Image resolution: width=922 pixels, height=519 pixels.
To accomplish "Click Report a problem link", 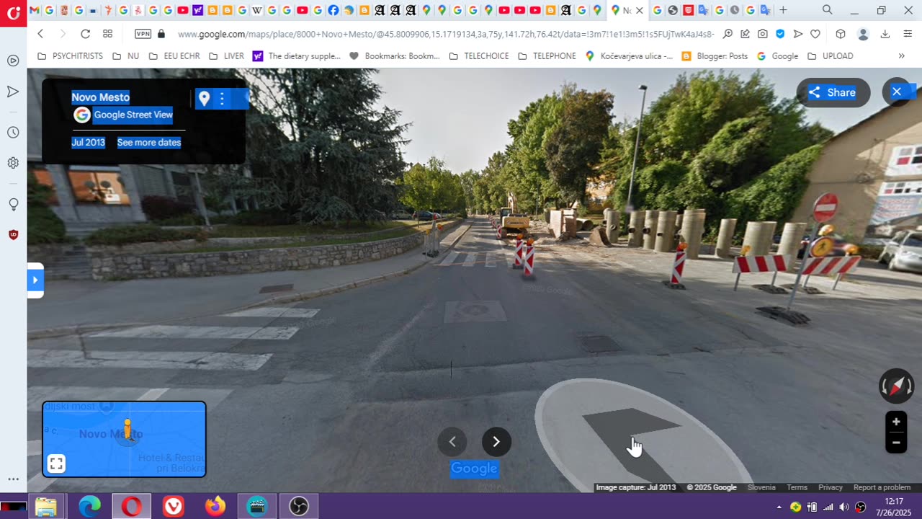I will [x=882, y=488].
